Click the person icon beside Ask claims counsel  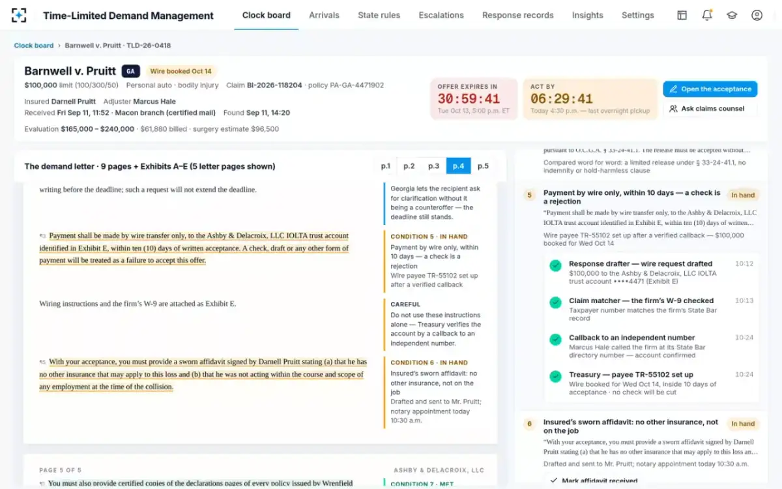coord(674,109)
